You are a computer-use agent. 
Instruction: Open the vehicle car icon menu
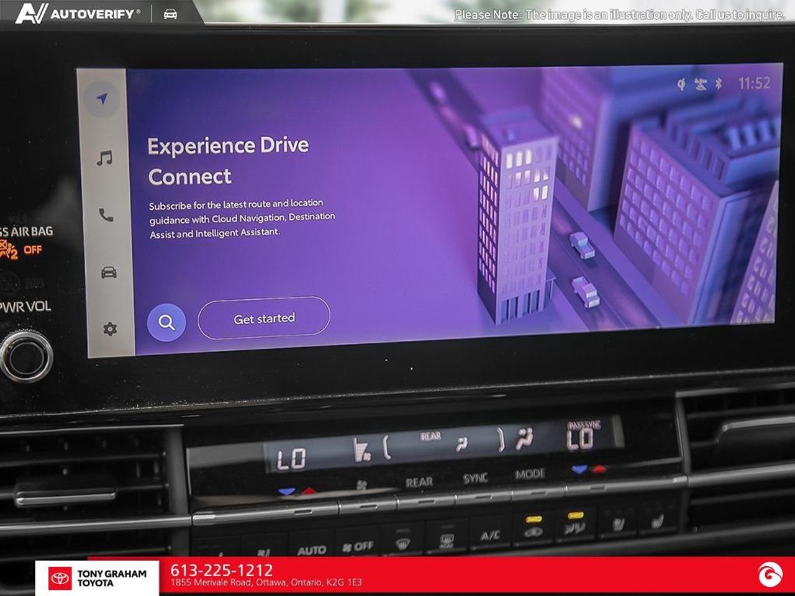109,273
